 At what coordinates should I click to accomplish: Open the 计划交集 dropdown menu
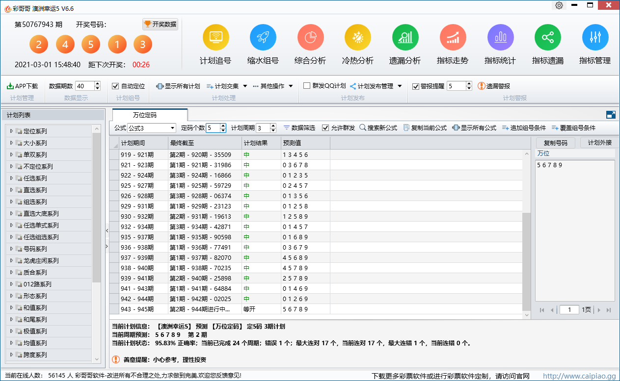[x=227, y=86]
